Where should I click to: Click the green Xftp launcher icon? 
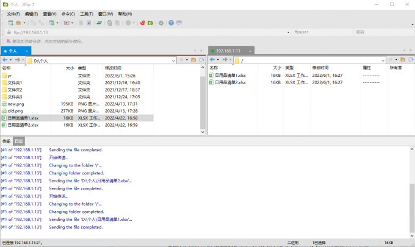(x=150, y=23)
